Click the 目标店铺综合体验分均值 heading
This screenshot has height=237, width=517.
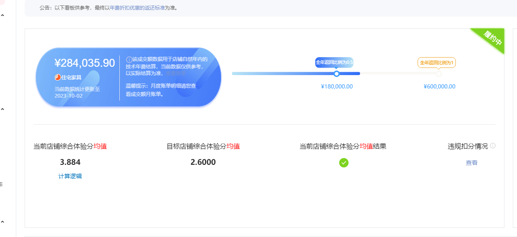click(x=203, y=146)
